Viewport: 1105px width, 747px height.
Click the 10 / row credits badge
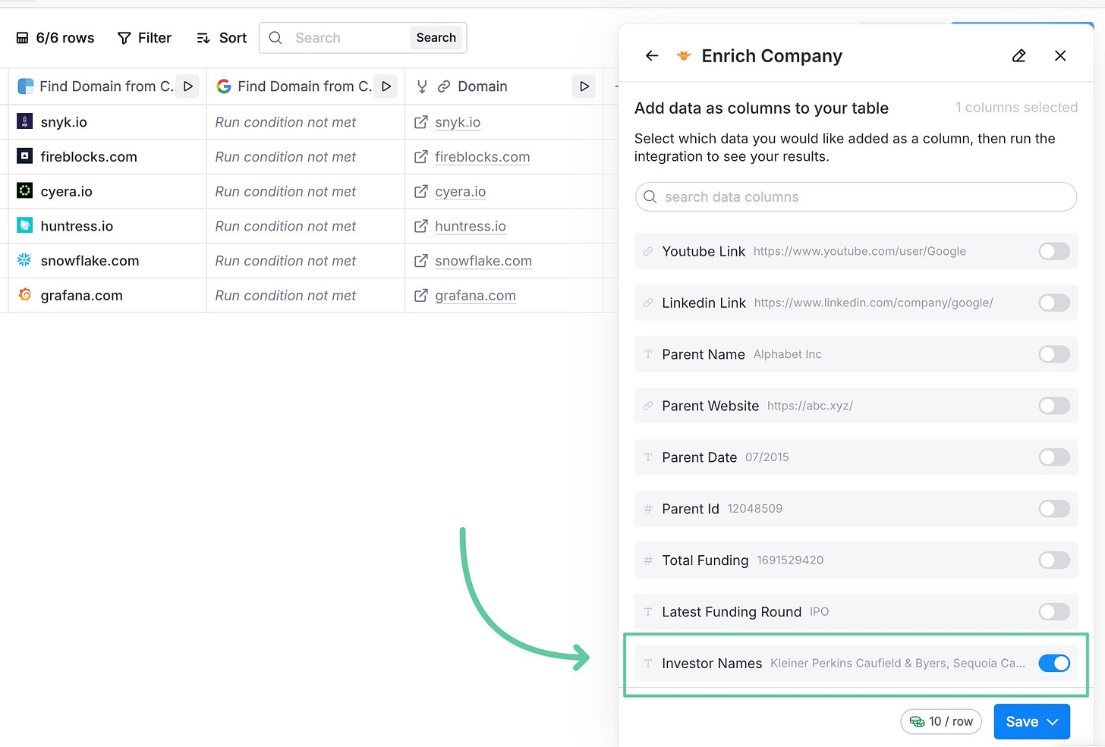[x=941, y=721]
